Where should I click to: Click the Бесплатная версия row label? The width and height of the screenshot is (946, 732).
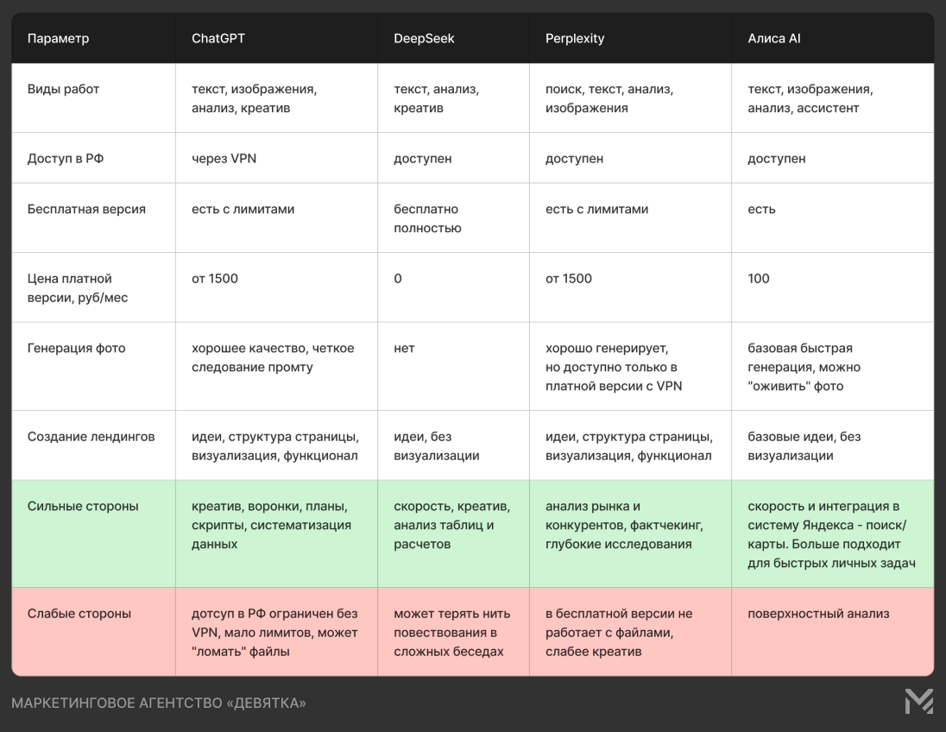coord(86,209)
